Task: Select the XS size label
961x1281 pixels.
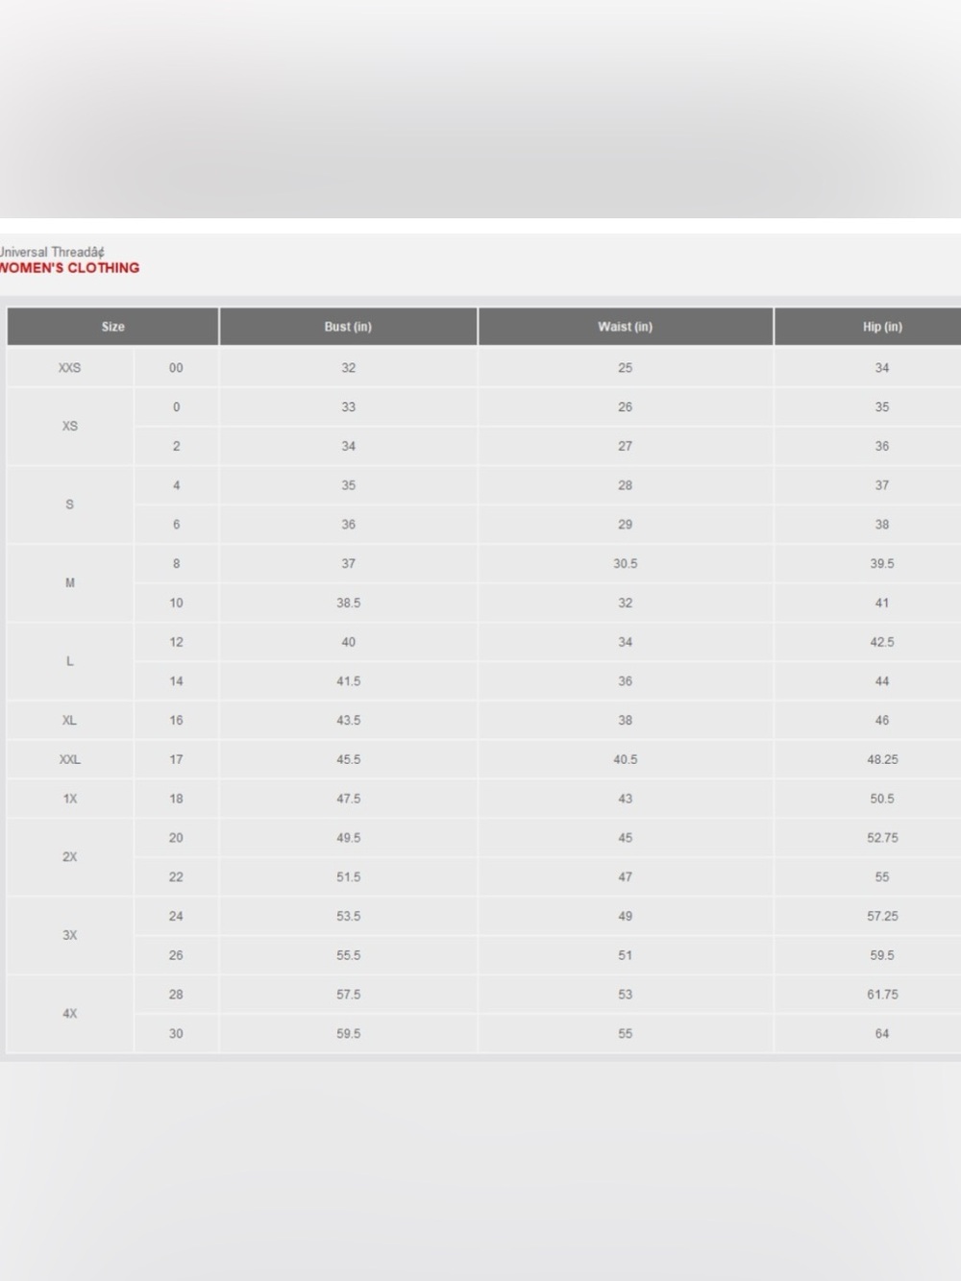Action: [70, 427]
